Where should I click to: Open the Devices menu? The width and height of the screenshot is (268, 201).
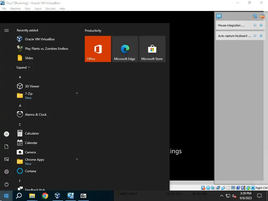pyautogui.click(x=50, y=9)
